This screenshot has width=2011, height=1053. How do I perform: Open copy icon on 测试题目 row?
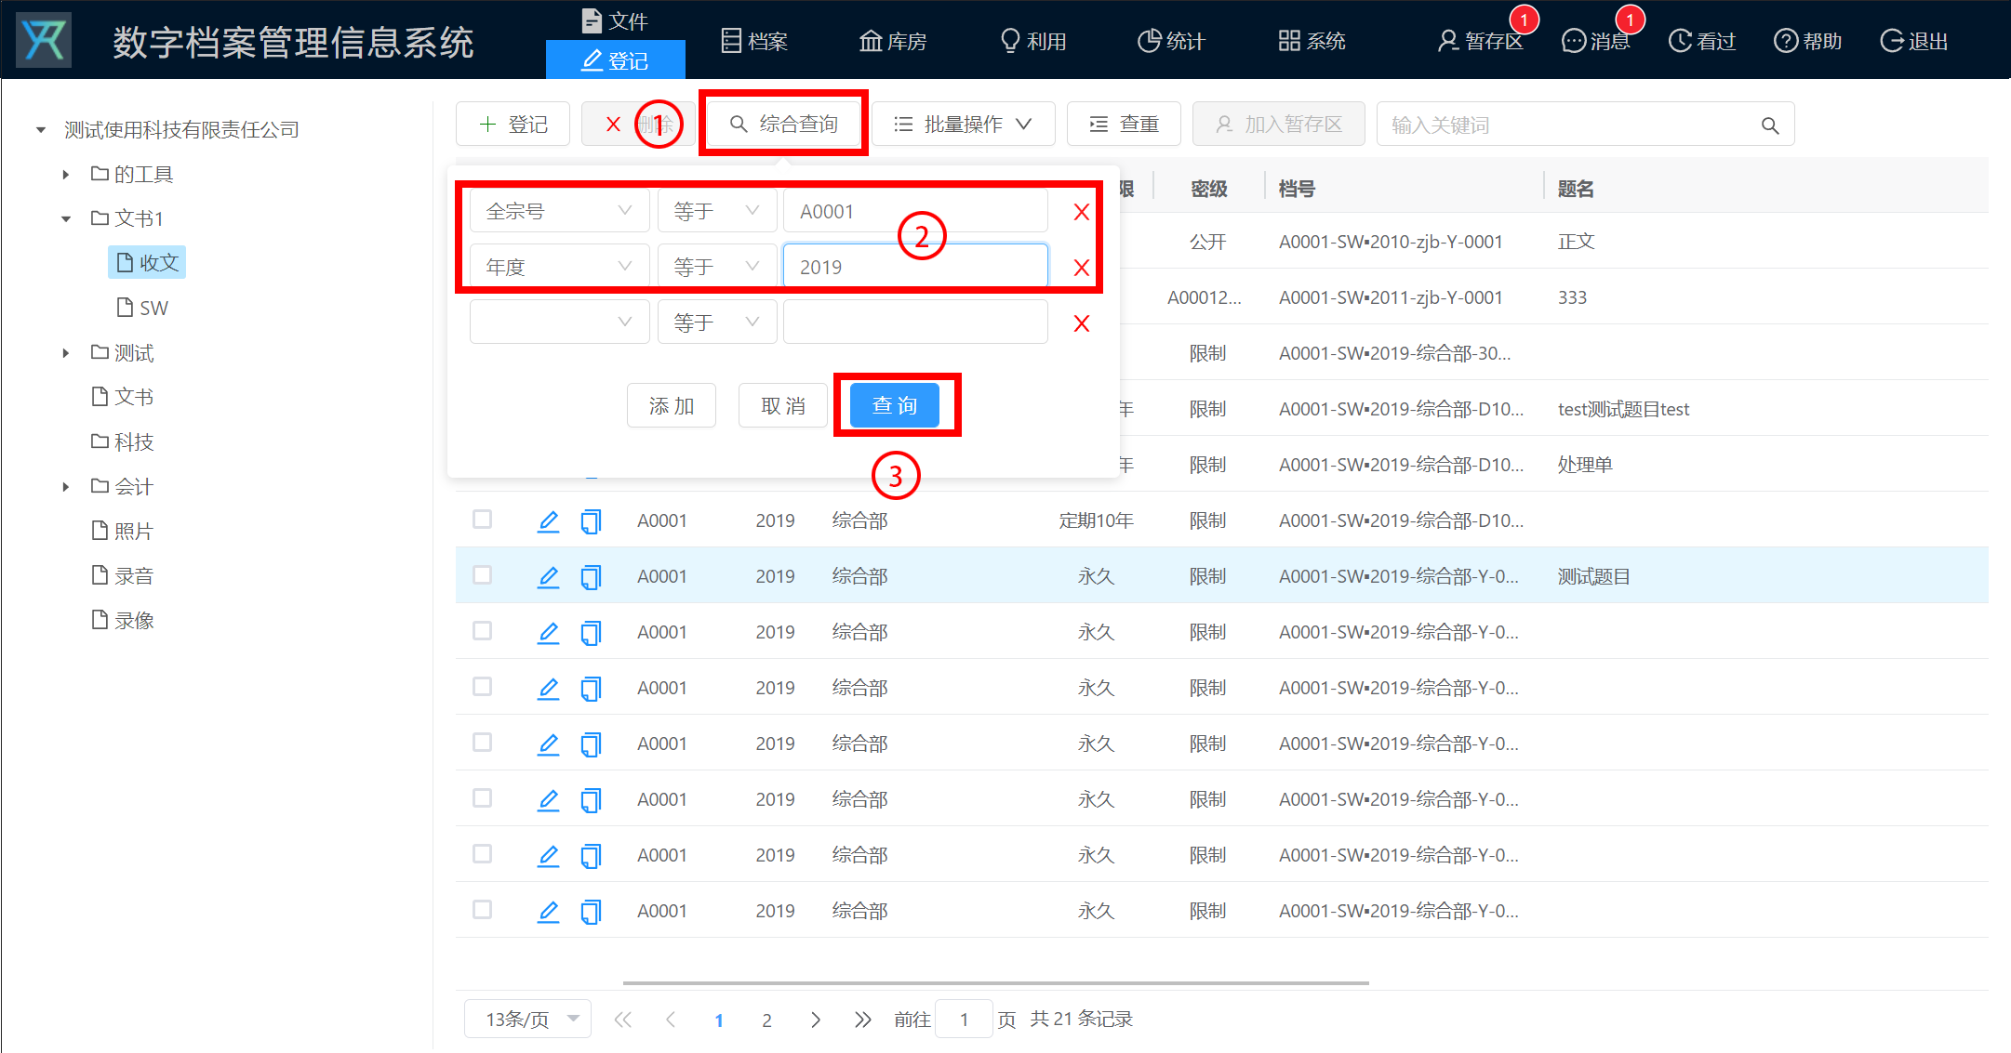(591, 576)
